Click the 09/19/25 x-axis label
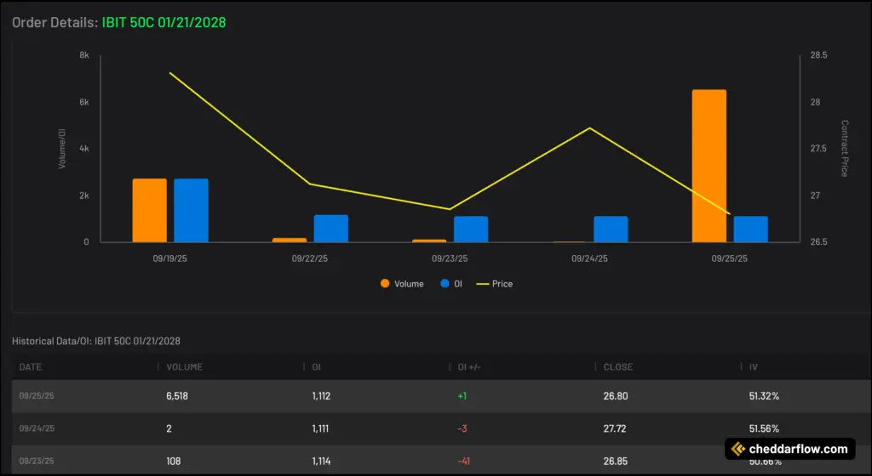 [x=170, y=258]
